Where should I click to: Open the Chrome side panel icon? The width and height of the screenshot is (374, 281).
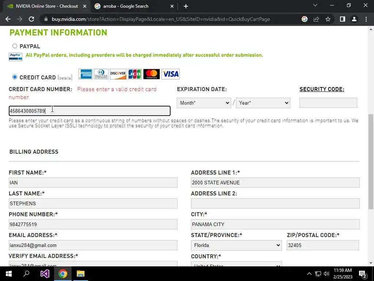(x=343, y=19)
